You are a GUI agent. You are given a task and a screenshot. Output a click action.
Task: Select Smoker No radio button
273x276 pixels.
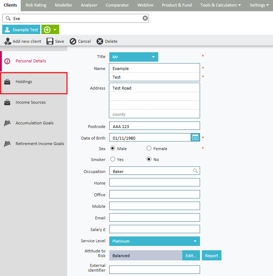coord(149,159)
